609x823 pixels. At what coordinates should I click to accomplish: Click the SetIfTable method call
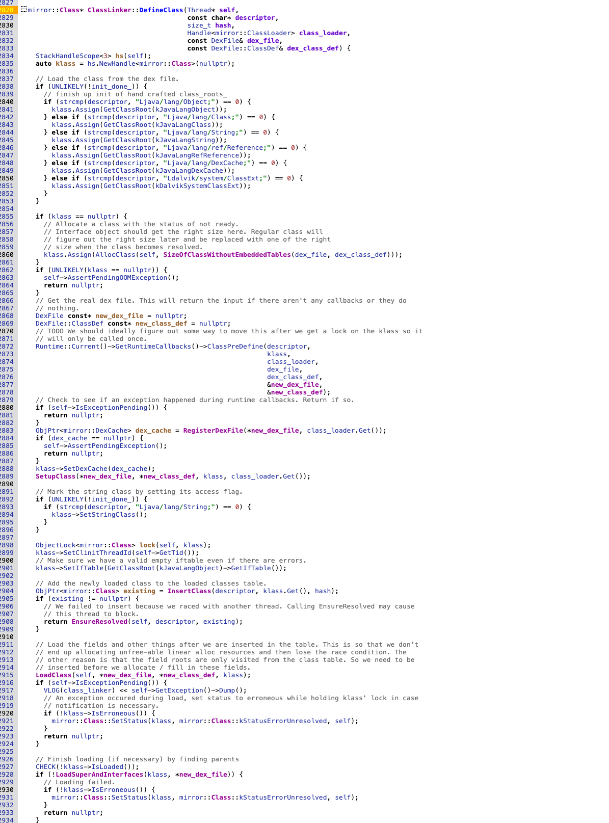click(84, 568)
